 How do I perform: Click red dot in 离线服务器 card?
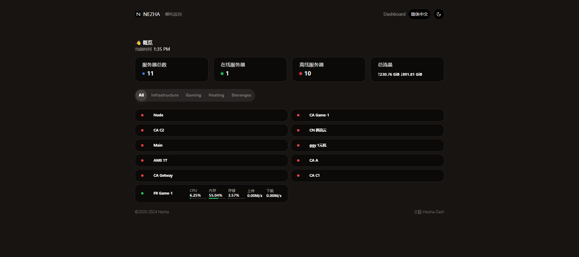(x=301, y=74)
